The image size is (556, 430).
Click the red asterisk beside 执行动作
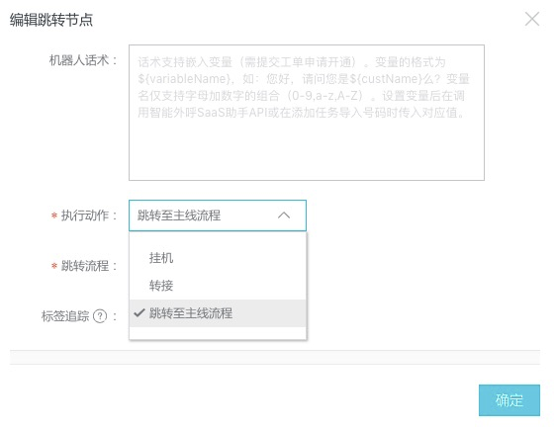point(54,215)
